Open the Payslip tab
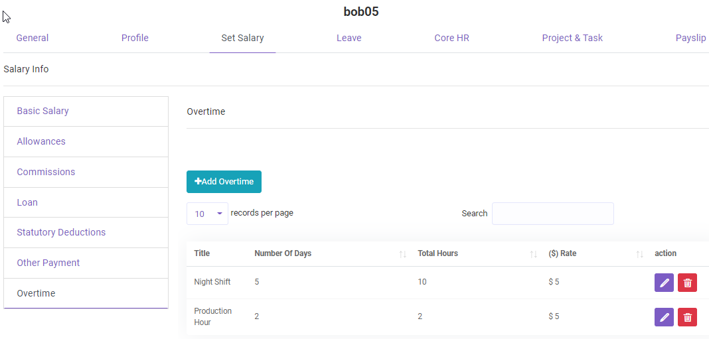 click(x=690, y=38)
